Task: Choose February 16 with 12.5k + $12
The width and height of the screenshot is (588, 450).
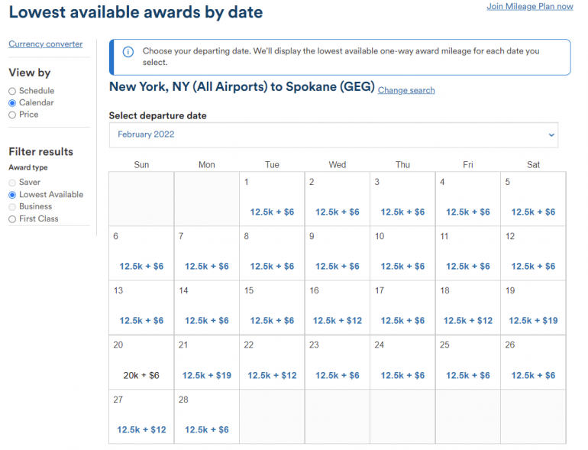Action: coord(337,321)
